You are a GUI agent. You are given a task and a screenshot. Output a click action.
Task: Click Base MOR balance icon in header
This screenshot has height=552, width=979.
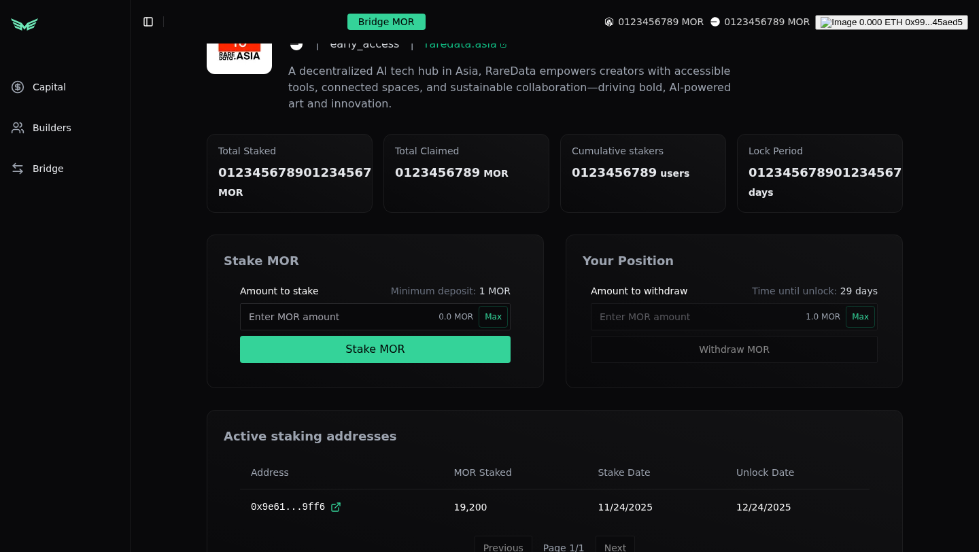715,22
